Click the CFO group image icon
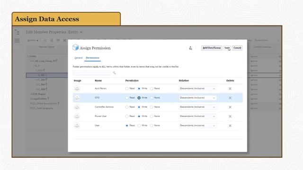Image resolution: width=303 pixels, height=170 pixels. [x=77, y=98]
